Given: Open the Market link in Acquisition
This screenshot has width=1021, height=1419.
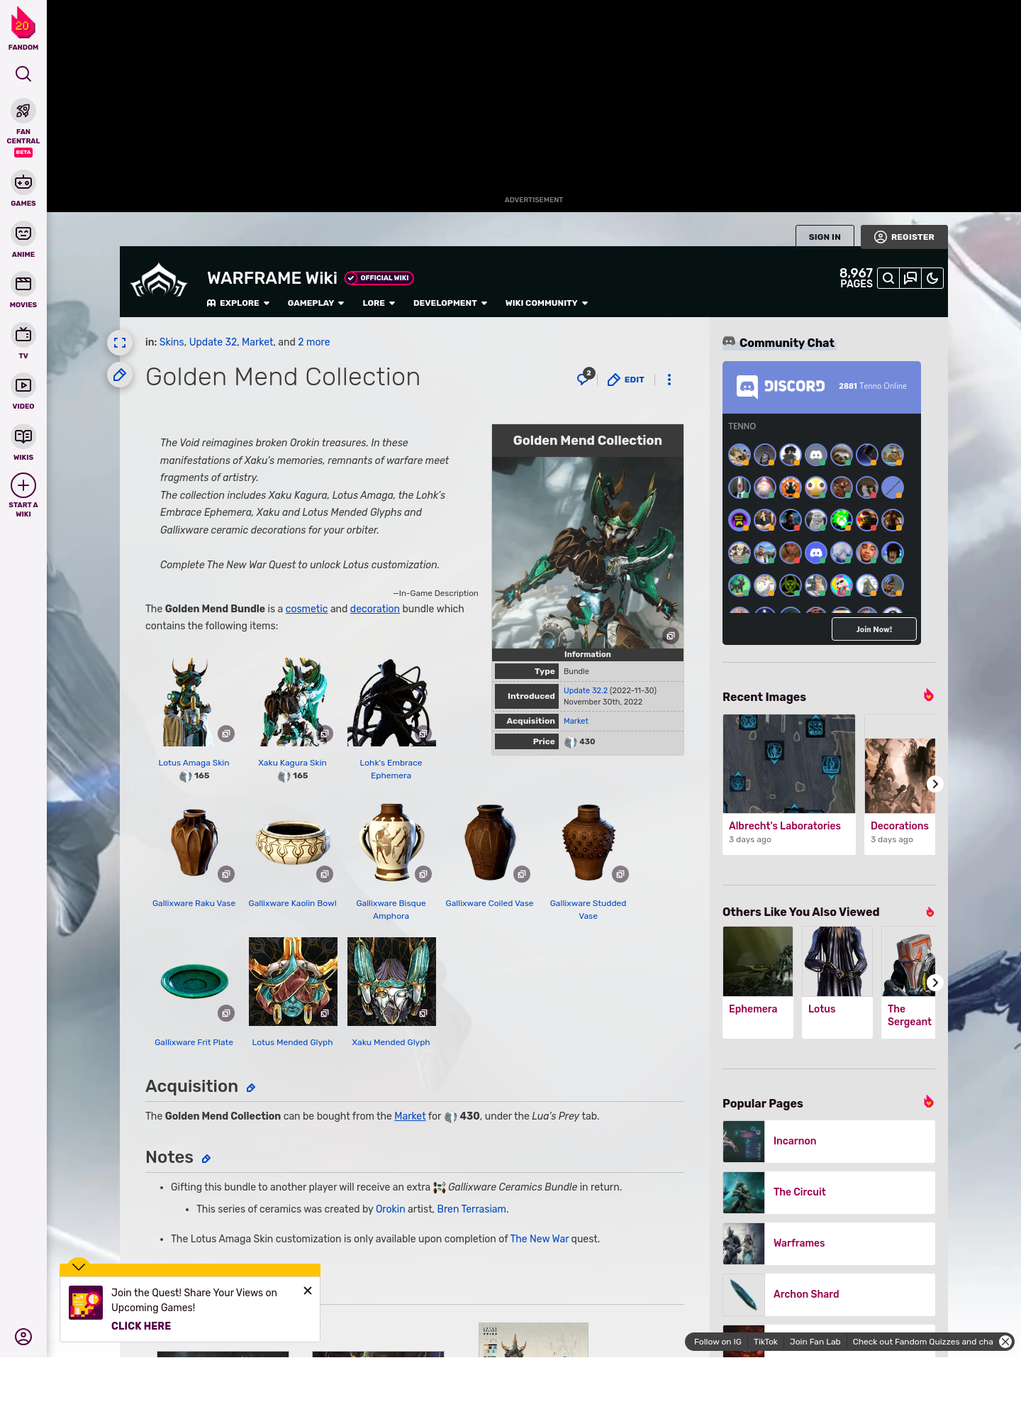Looking at the screenshot, I should point(410,1116).
